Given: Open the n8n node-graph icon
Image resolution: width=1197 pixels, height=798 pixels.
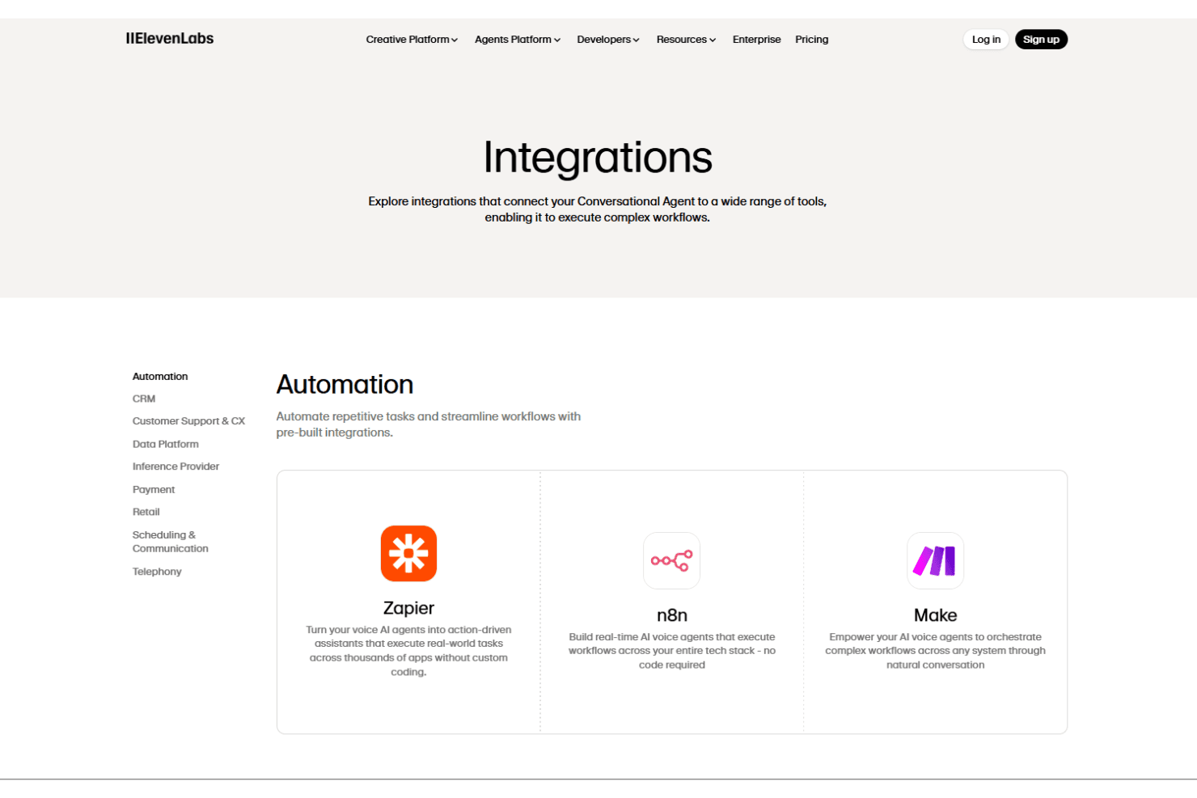Looking at the screenshot, I should coord(672,560).
